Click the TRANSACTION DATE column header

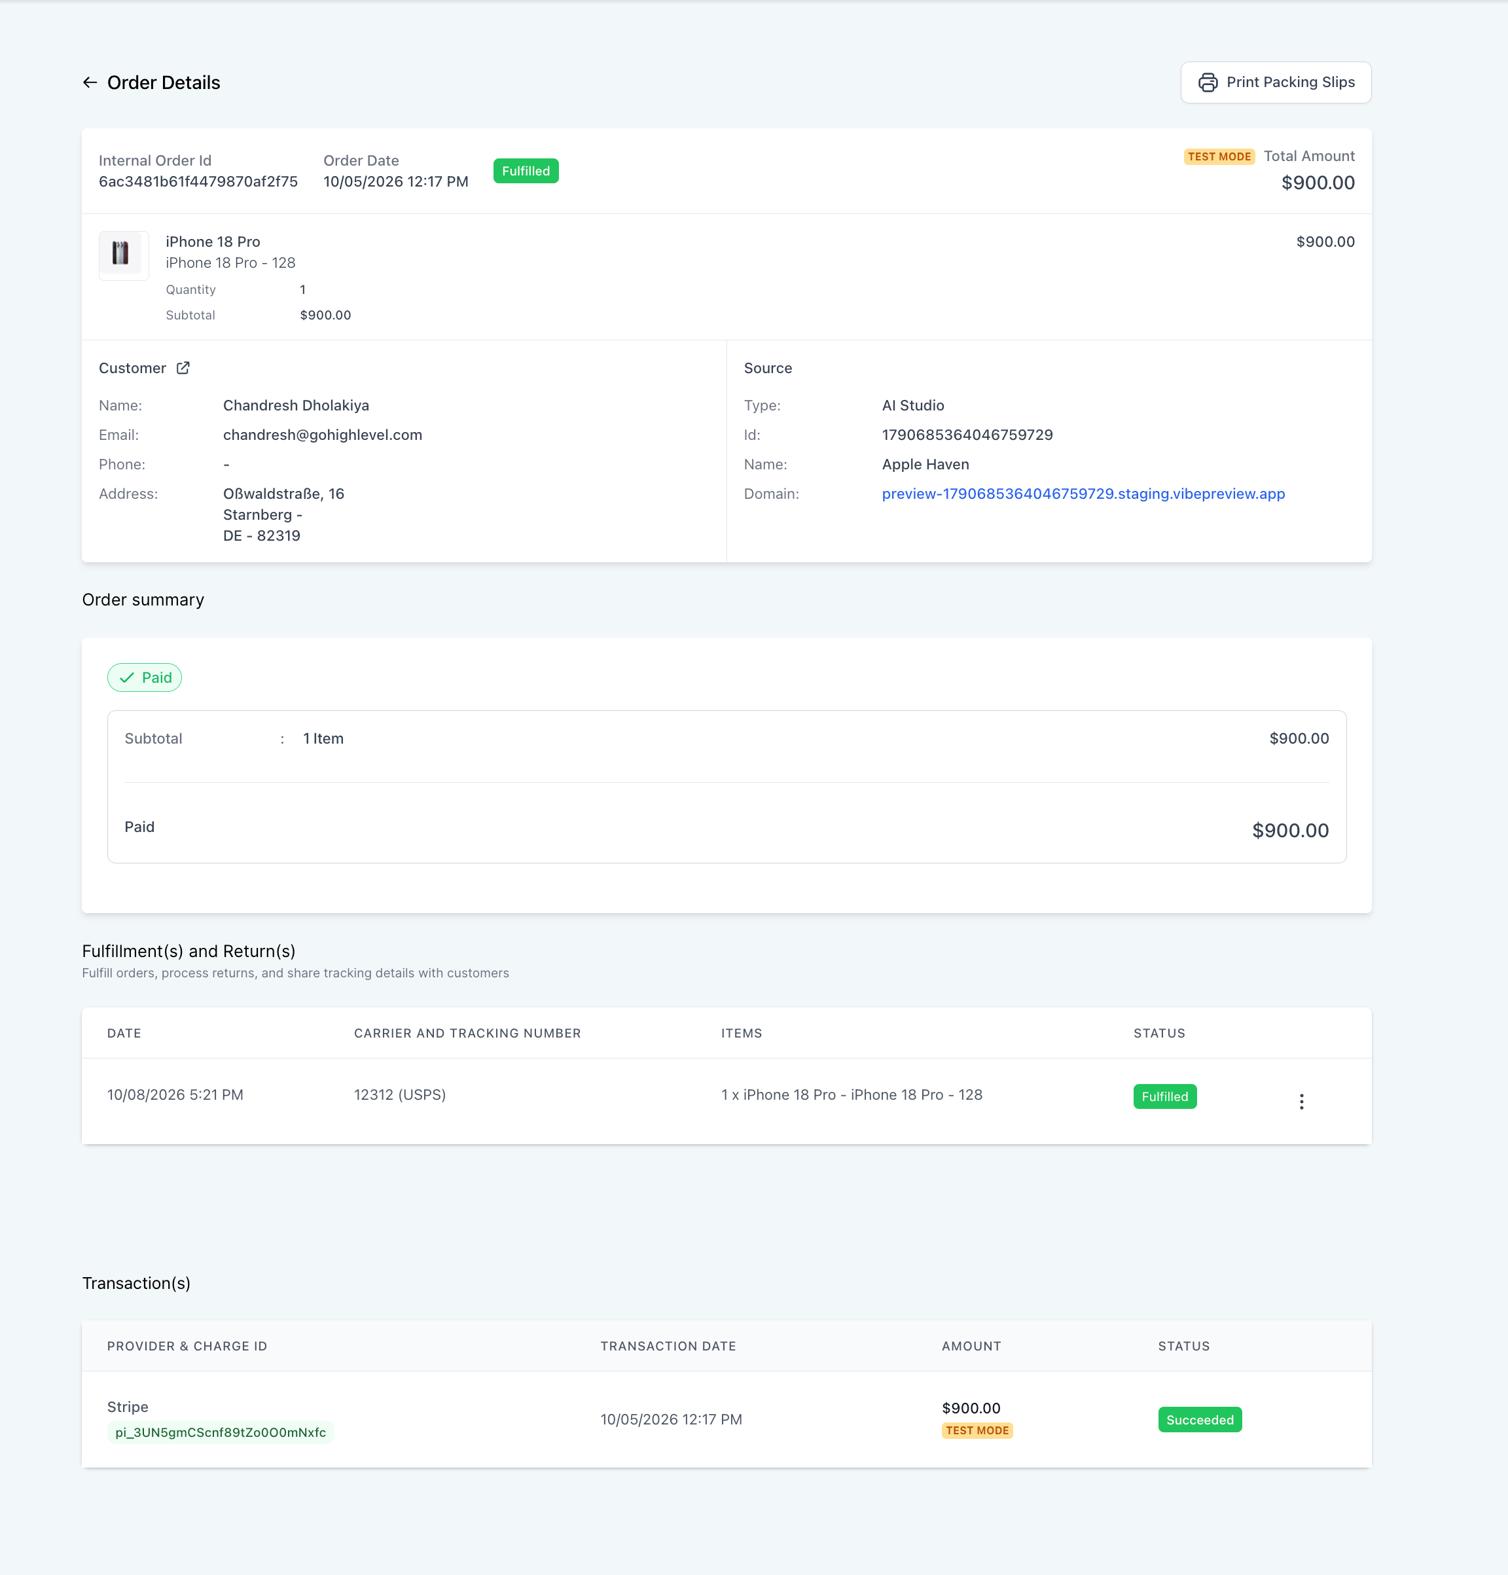click(668, 1346)
